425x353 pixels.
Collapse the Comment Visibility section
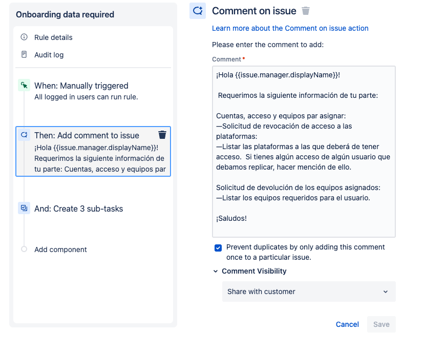pyautogui.click(x=216, y=271)
